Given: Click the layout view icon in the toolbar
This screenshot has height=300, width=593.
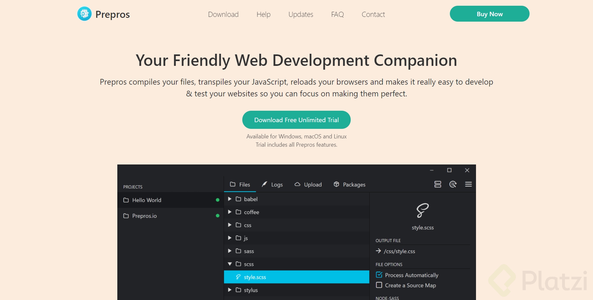Looking at the screenshot, I should point(438,184).
